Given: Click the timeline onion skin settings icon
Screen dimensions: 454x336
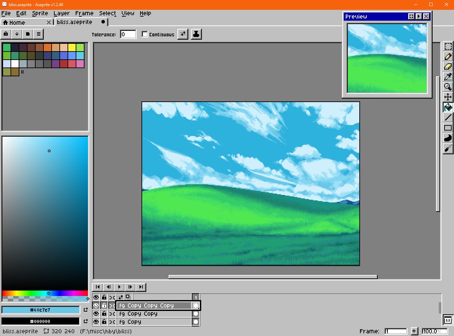Looking at the screenshot, I should [x=120, y=297].
